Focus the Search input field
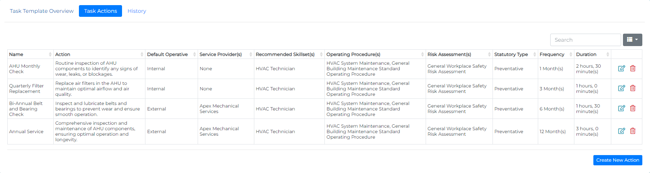The height and width of the screenshot is (173, 650). click(x=585, y=40)
